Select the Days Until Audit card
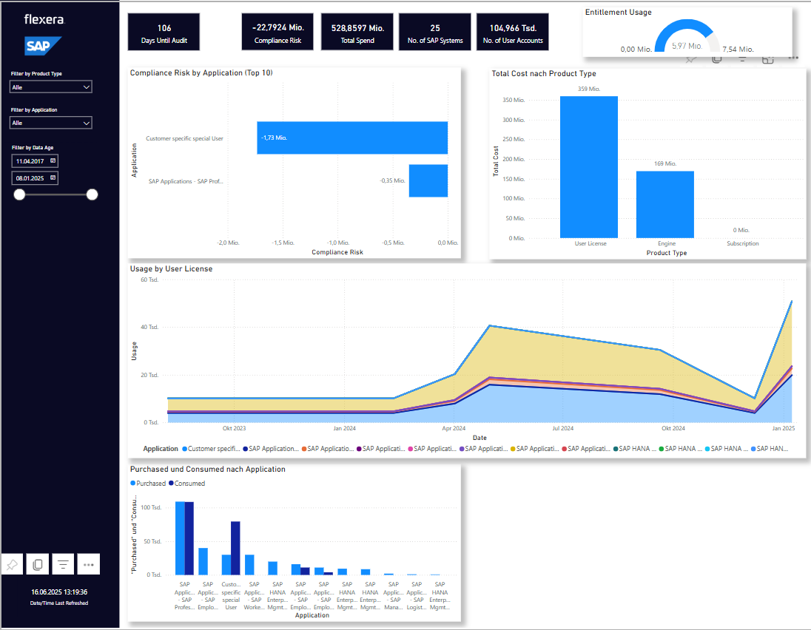Screen dimensions: 811x630 click(x=164, y=32)
